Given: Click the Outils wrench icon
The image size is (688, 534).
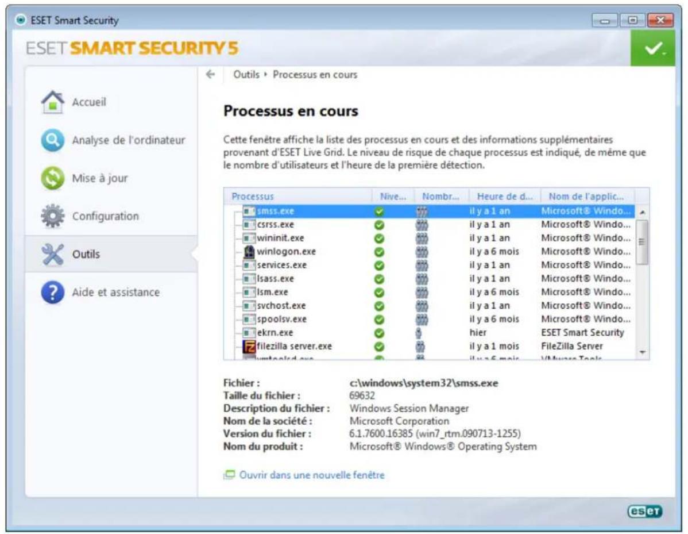Looking at the screenshot, I should click(x=53, y=254).
